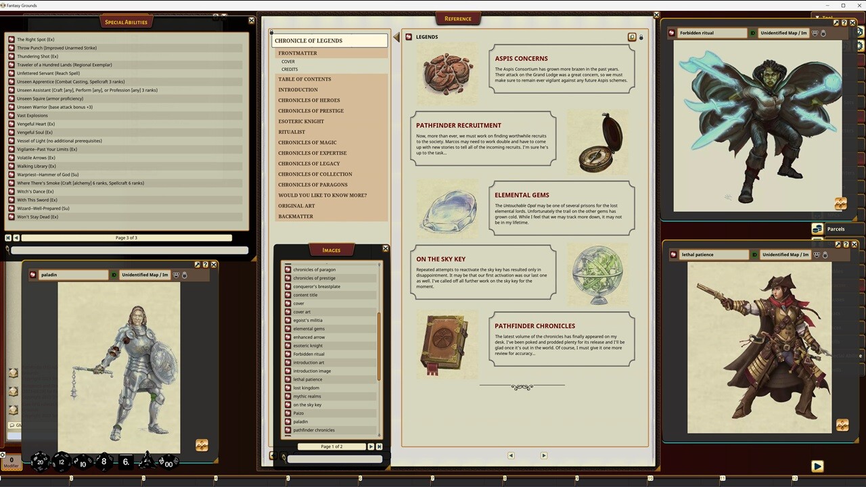The image size is (866, 487).
Task: Collapse the Reference index with the left chevron
Action: 396,37
